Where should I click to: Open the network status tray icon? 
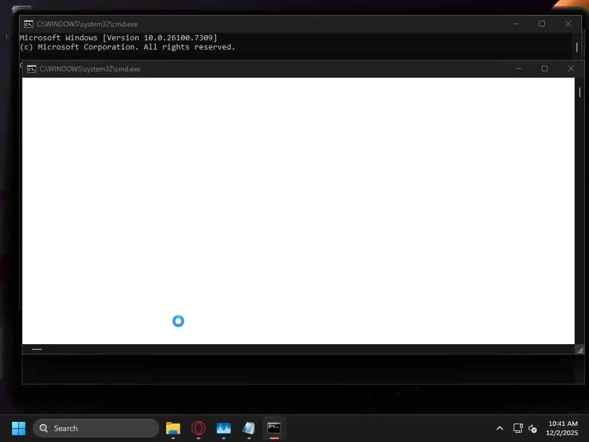point(518,428)
